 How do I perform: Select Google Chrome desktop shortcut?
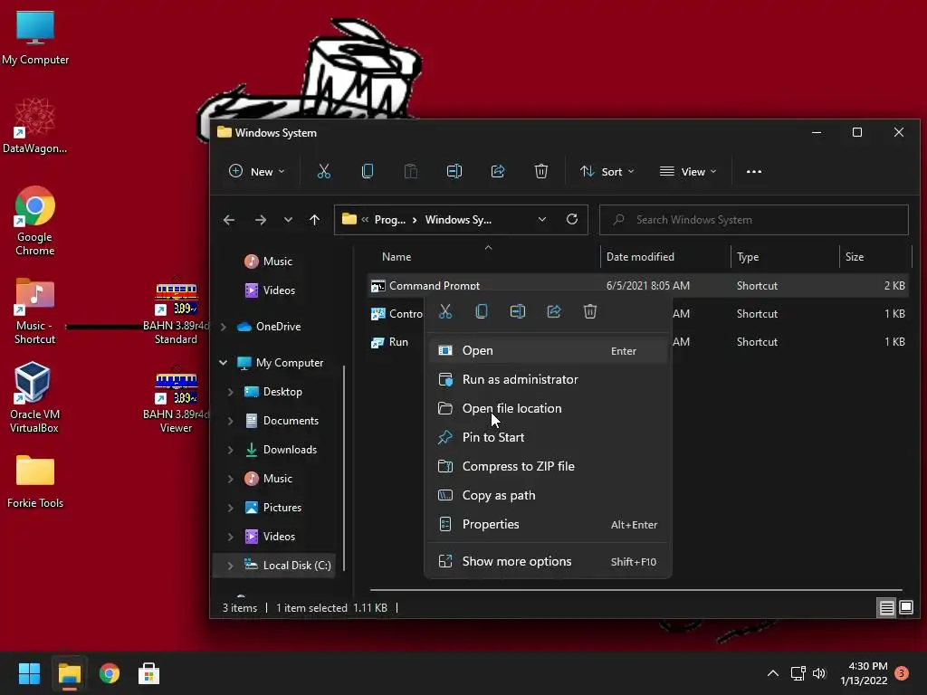point(35,221)
